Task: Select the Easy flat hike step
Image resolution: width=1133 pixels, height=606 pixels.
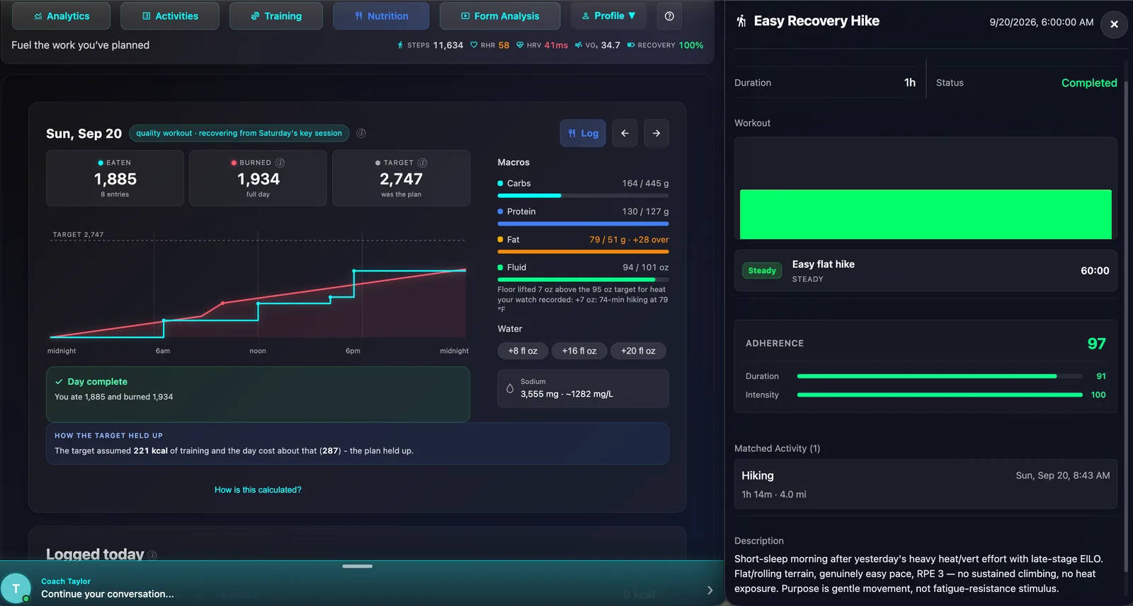Action: [x=926, y=271]
